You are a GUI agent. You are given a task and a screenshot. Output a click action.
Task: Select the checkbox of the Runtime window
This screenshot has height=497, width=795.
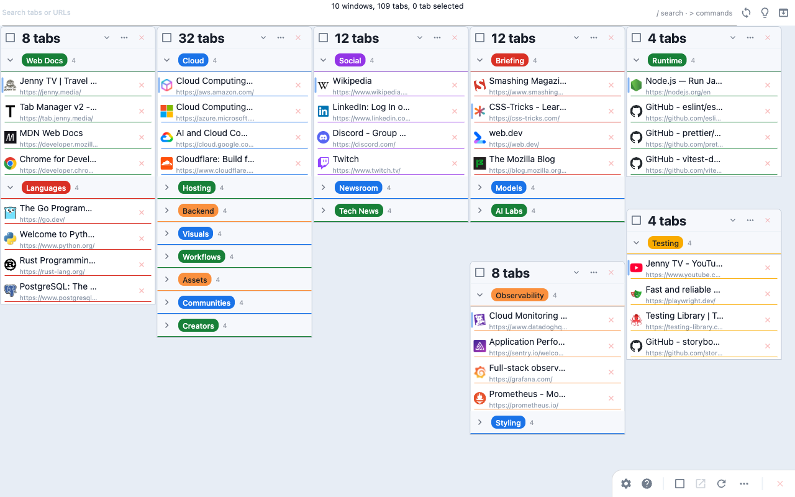[x=636, y=38]
